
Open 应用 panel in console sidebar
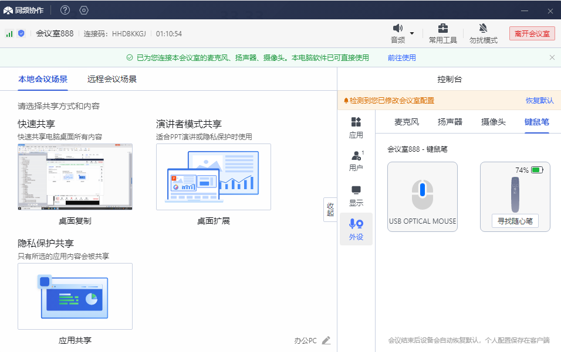[356, 127]
